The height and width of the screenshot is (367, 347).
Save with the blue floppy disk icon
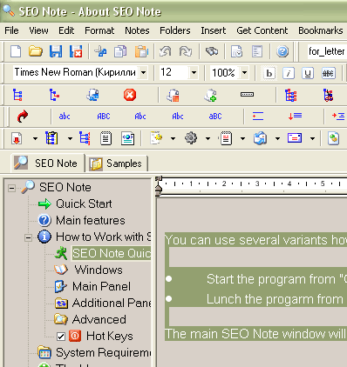56,52
